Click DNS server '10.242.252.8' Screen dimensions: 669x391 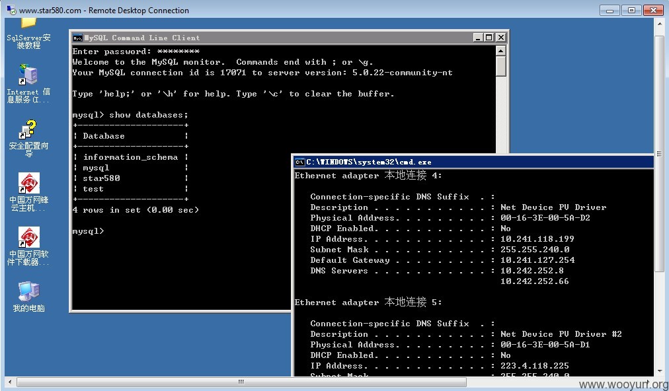532,271
